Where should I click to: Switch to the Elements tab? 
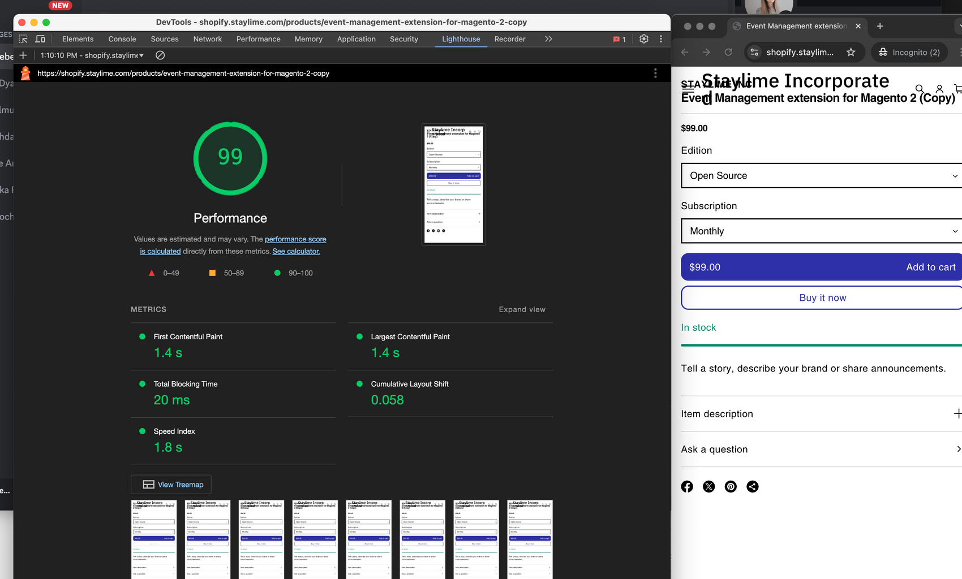click(x=78, y=39)
